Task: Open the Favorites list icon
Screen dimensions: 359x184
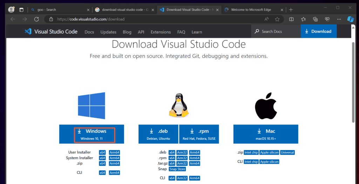Action: (304, 19)
